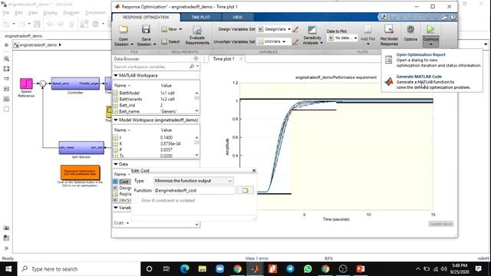Run optimization with green Optimize arrow
This screenshot has width=491, height=276.
click(x=430, y=29)
